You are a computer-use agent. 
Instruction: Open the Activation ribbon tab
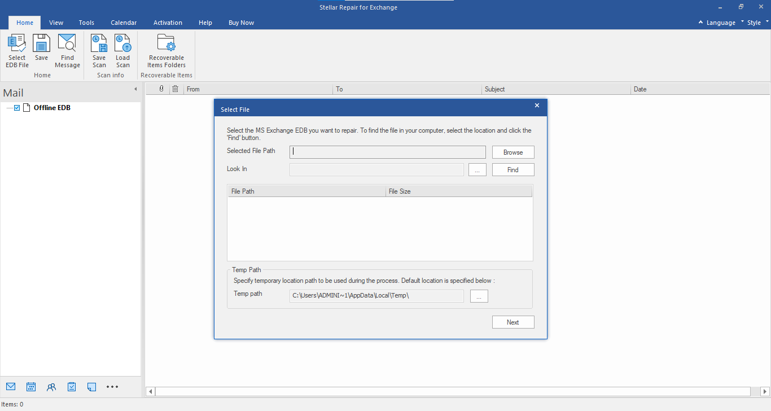168,23
